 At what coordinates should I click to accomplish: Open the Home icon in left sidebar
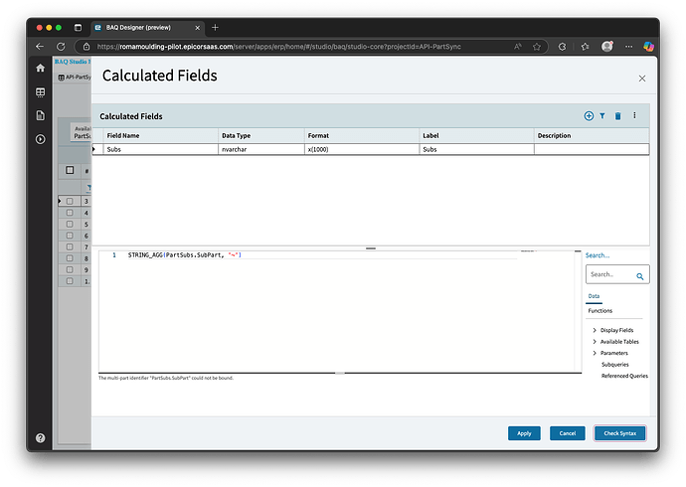pos(40,68)
